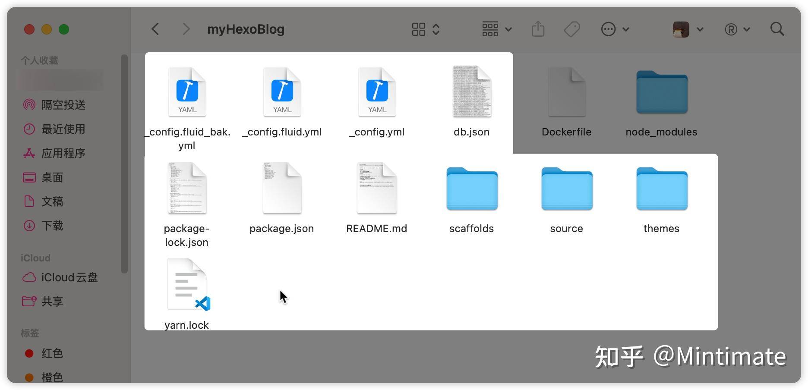Click the source name label
Image resolution: width=808 pixels, height=390 pixels.
(567, 229)
